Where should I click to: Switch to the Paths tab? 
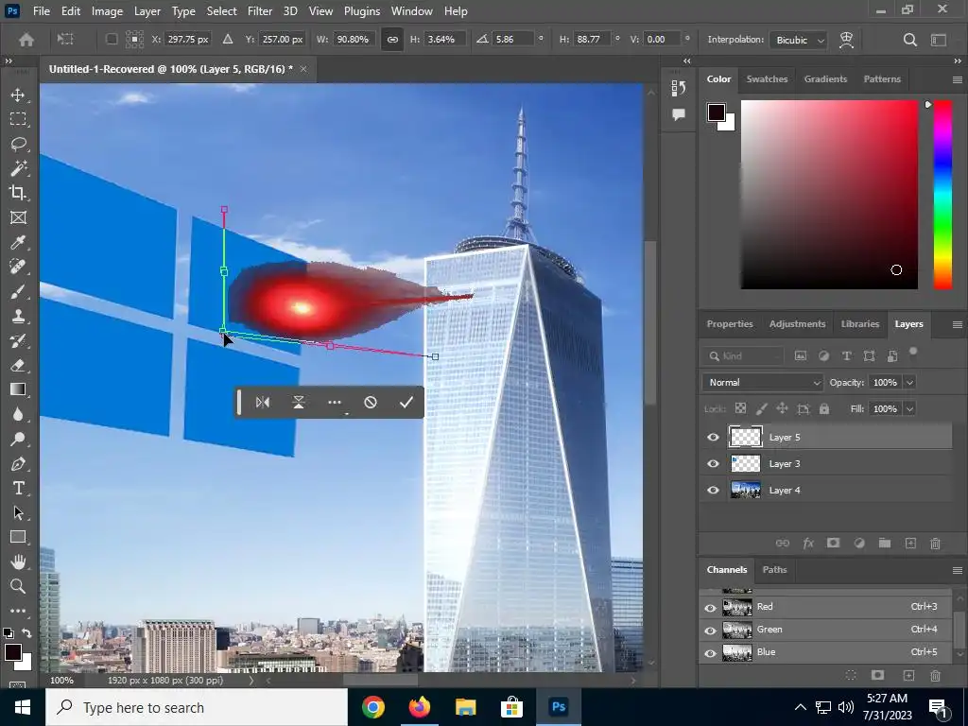774,570
